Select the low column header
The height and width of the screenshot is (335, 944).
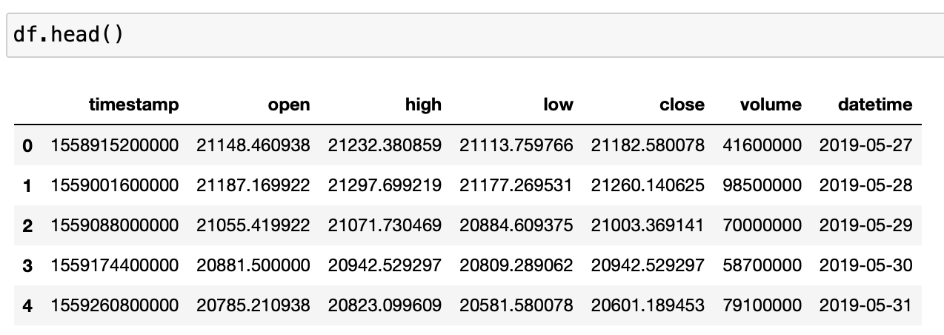(x=558, y=105)
